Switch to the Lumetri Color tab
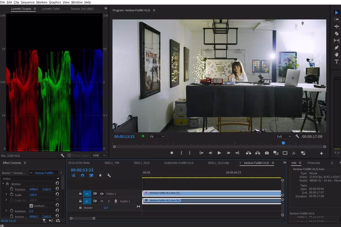This screenshot has height=227, width=341. [x=51, y=9]
